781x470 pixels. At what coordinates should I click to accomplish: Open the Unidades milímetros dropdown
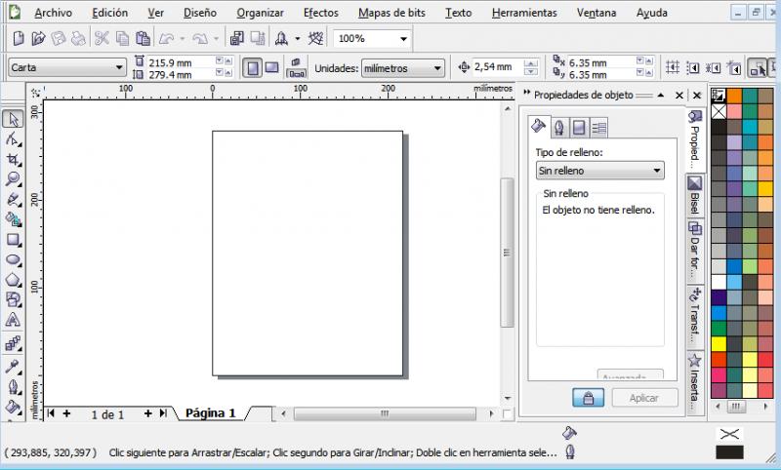click(x=402, y=68)
